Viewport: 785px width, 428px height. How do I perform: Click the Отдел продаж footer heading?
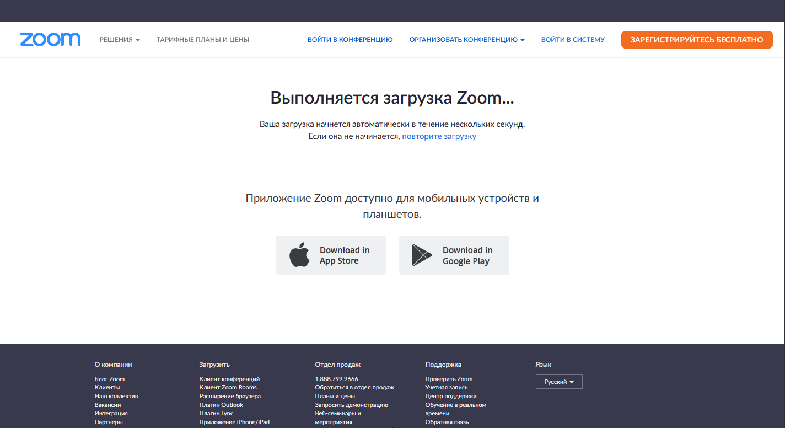338,365
